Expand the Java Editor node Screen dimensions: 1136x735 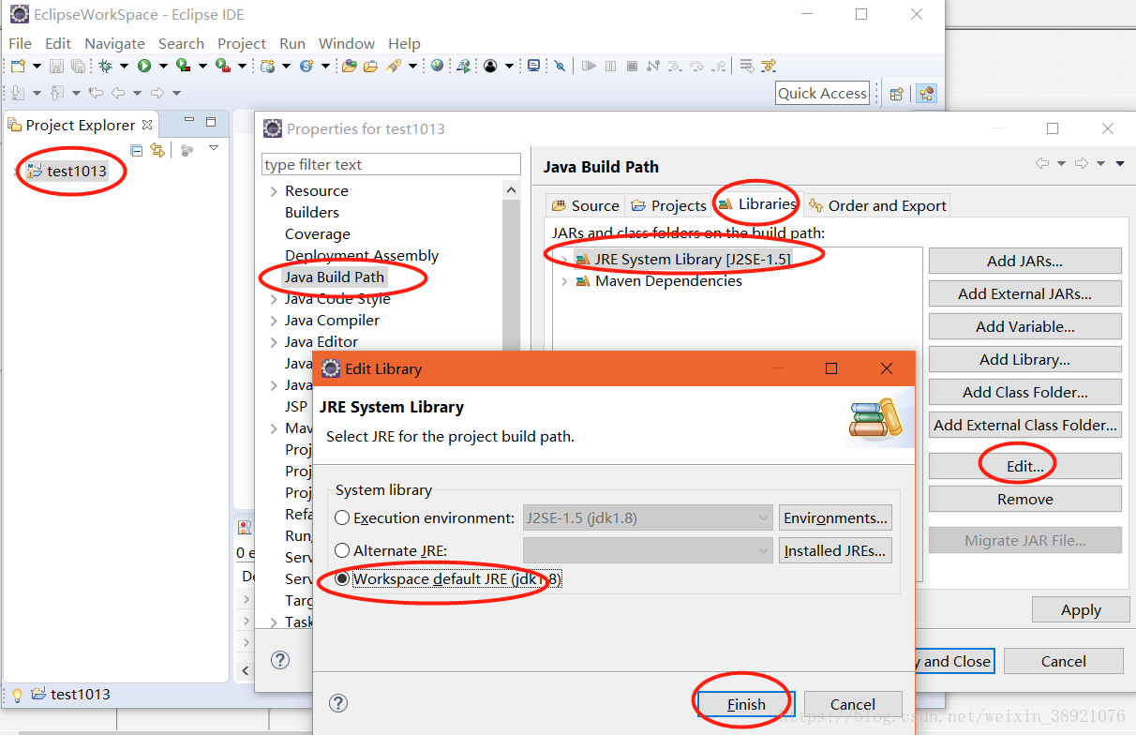tap(273, 342)
